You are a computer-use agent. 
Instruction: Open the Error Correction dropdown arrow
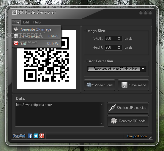point(143,69)
